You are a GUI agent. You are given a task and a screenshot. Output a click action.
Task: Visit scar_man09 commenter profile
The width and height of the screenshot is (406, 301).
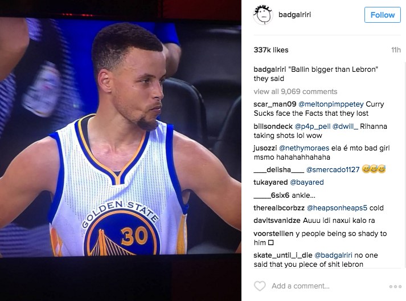[275, 104]
